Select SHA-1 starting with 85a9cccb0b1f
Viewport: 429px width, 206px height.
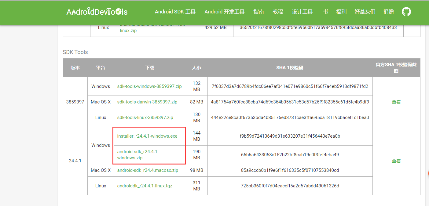tap(290, 170)
